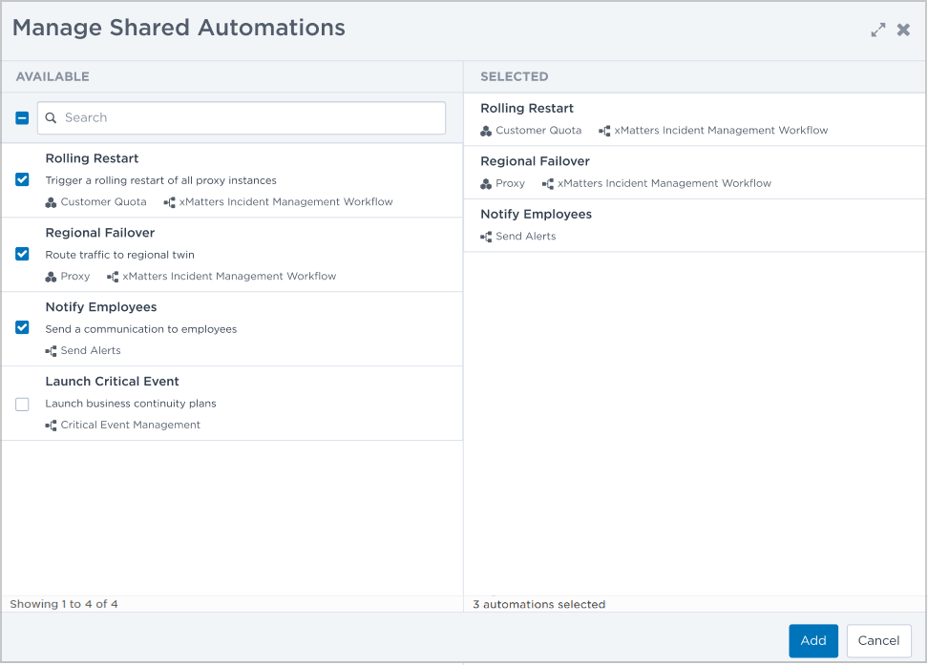Click the Proxy service icon in the Selected panel
The height and width of the screenshot is (665, 928).
coord(486,184)
